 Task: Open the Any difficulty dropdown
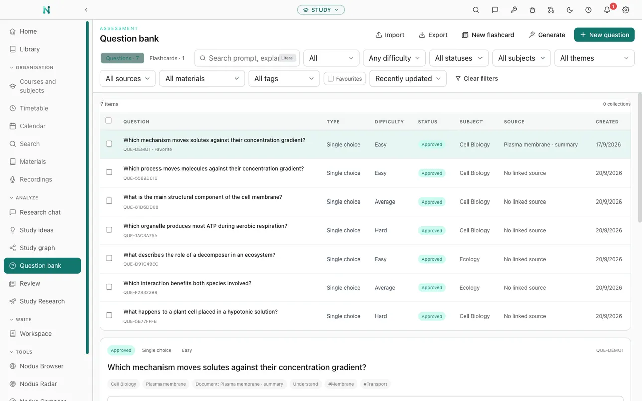click(394, 58)
